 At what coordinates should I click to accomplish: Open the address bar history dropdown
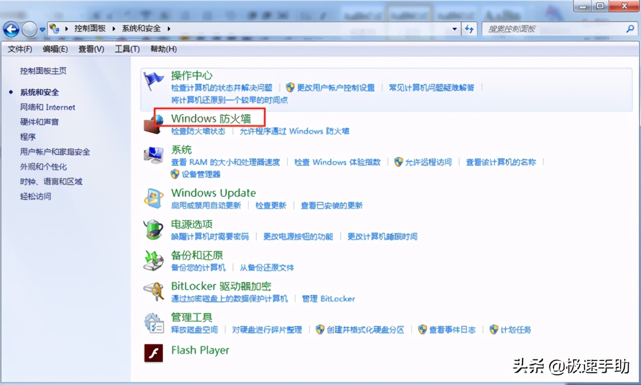(x=454, y=29)
